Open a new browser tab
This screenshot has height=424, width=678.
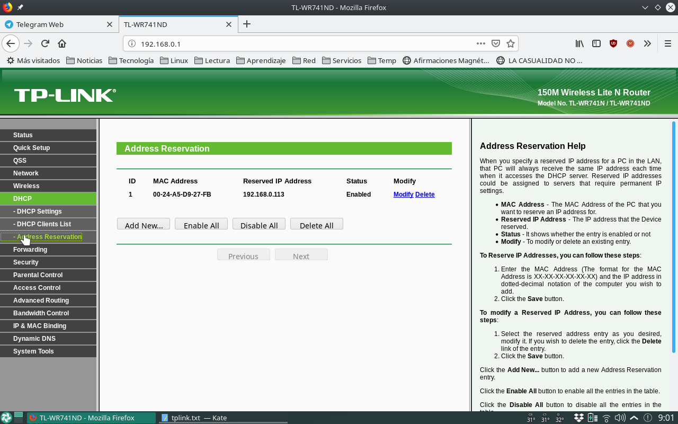coord(246,24)
